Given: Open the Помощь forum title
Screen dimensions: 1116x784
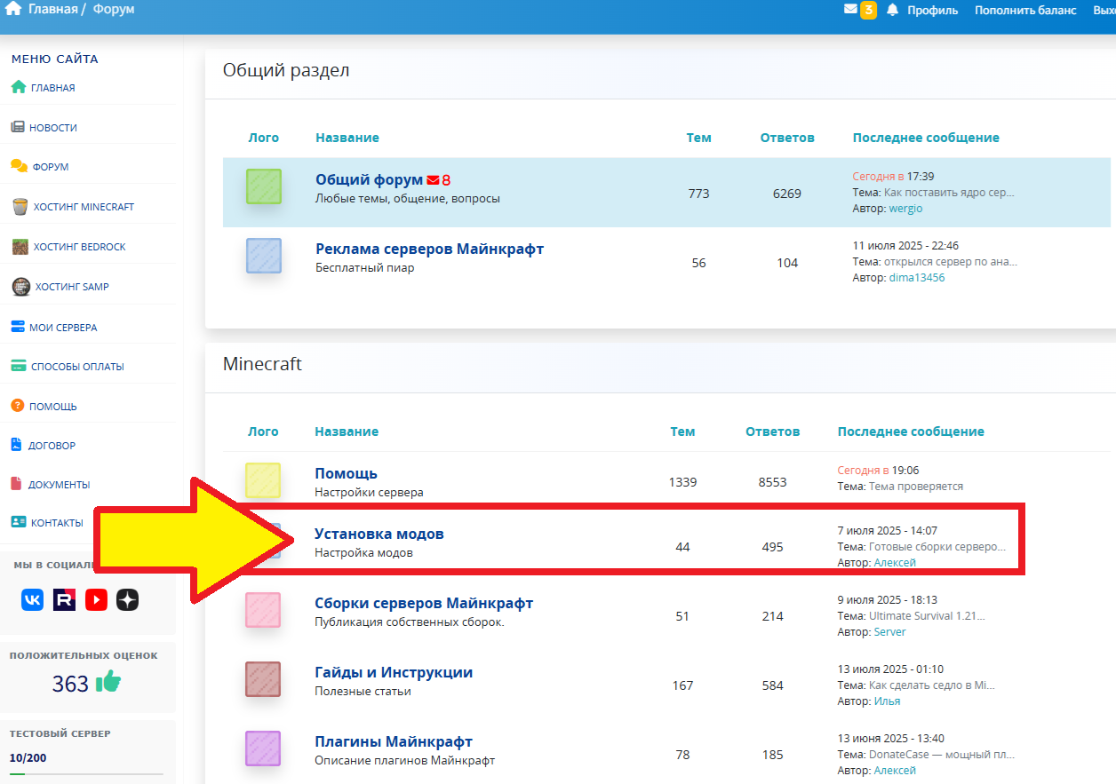Looking at the screenshot, I should coord(346,473).
